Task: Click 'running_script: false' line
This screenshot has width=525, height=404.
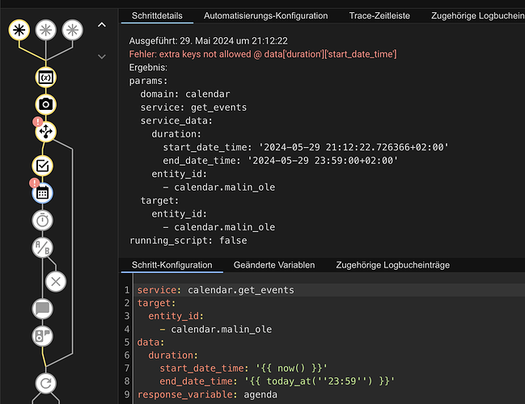Action: (188, 241)
